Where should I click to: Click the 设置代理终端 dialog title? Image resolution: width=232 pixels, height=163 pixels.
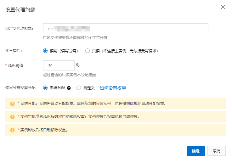coord(20,9)
